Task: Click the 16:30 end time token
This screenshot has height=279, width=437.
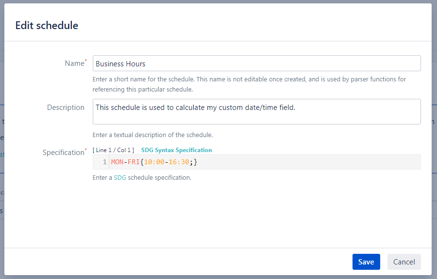Action: 179,162
